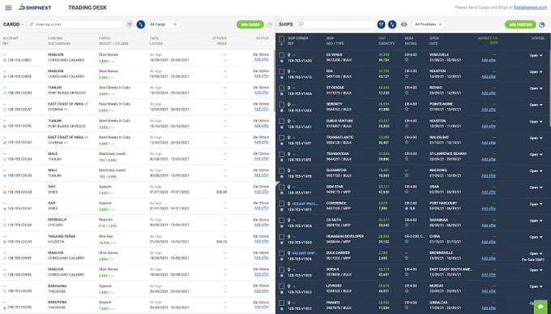551x314 pixels.
Task: Sort by the Cargo Weight / Volume column header
Action: point(113,44)
